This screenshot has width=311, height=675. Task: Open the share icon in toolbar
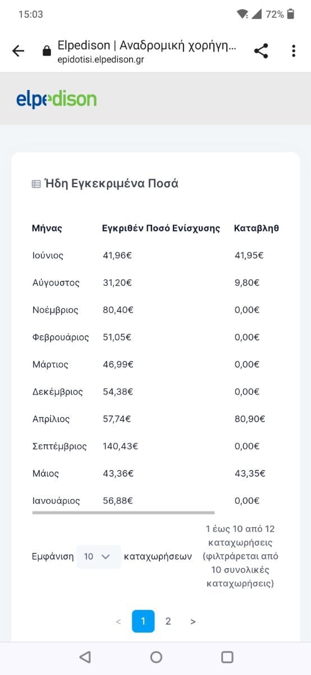tap(261, 51)
